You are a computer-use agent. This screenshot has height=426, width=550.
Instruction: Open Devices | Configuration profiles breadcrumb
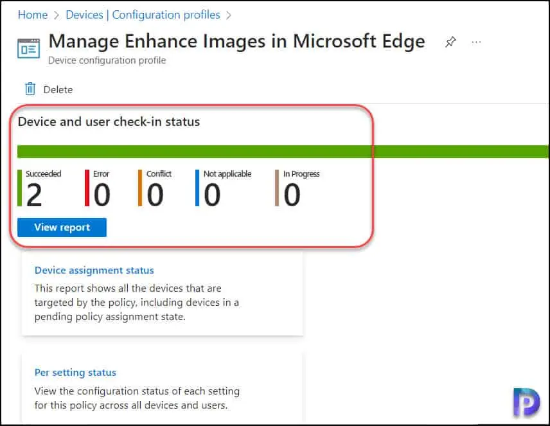point(143,15)
